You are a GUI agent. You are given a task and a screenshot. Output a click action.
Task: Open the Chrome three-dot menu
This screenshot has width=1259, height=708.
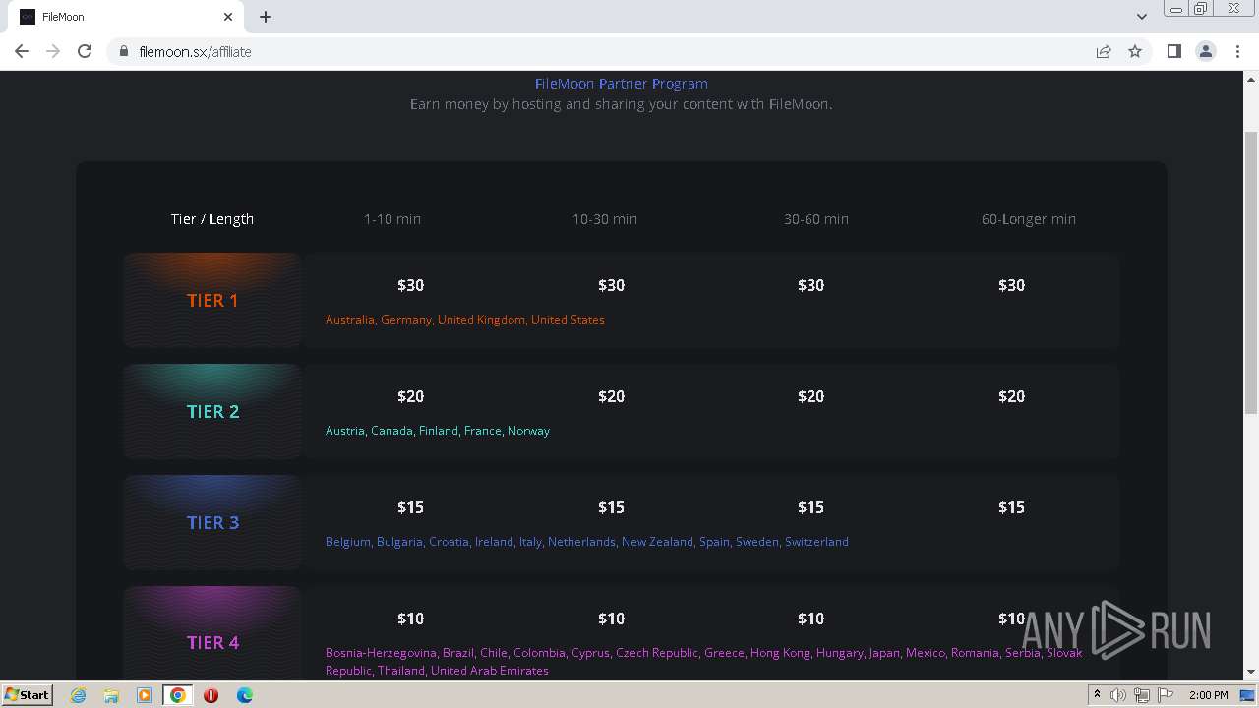(1238, 51)
